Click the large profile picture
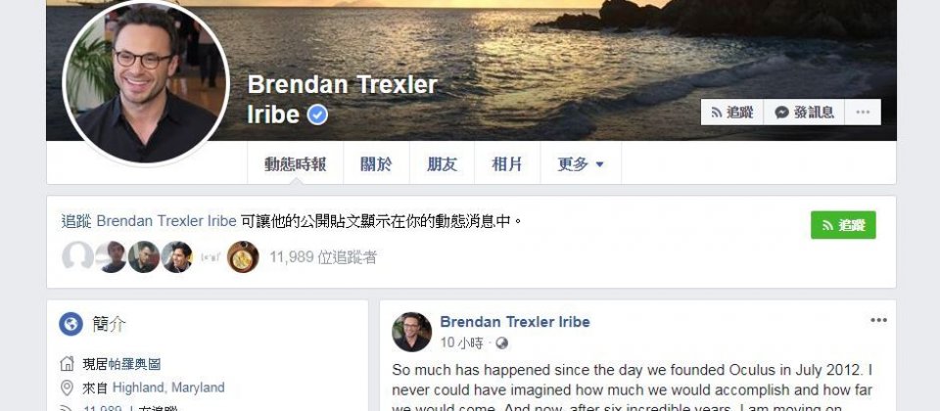Viewport: 940px width, 411px height. tap(146, 82)
